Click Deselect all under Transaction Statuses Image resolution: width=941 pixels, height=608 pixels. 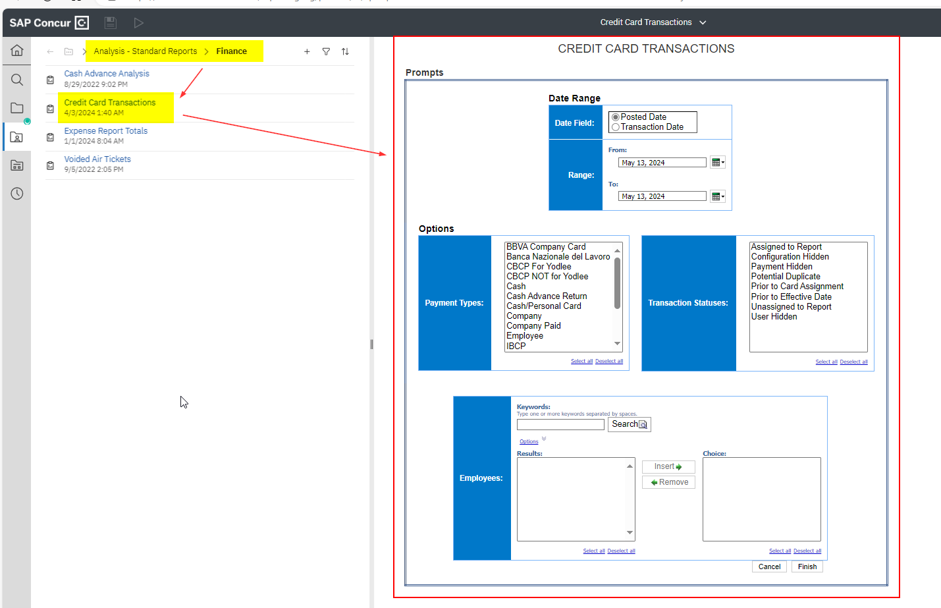[x=853, y=362]
